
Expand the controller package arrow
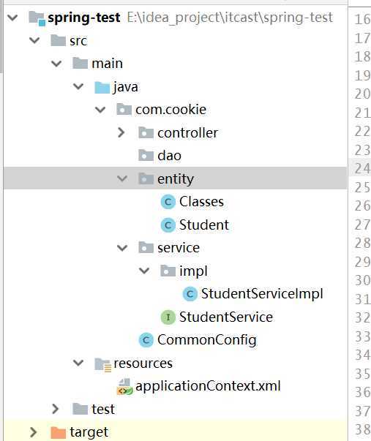[121, 132]
